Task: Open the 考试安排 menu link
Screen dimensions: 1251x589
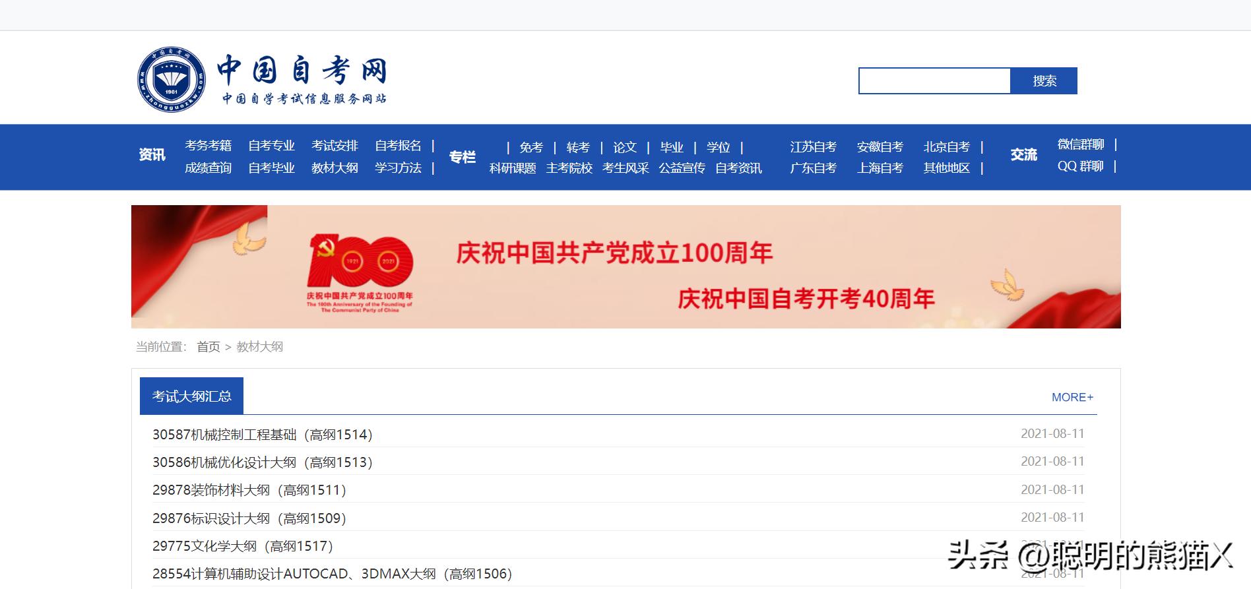Action: [335, 145]
